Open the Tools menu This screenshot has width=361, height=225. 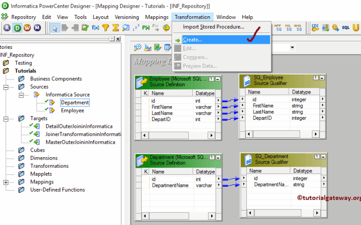(80, 17)
